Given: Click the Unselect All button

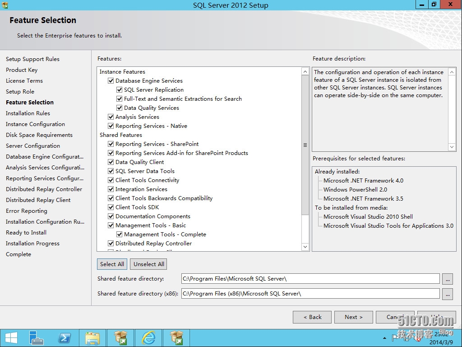Looking at the screenshot, I should (x=149, y=264).
